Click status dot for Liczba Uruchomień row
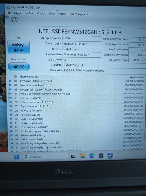This screenshot has height=196, width=146. tap(11, 123)
